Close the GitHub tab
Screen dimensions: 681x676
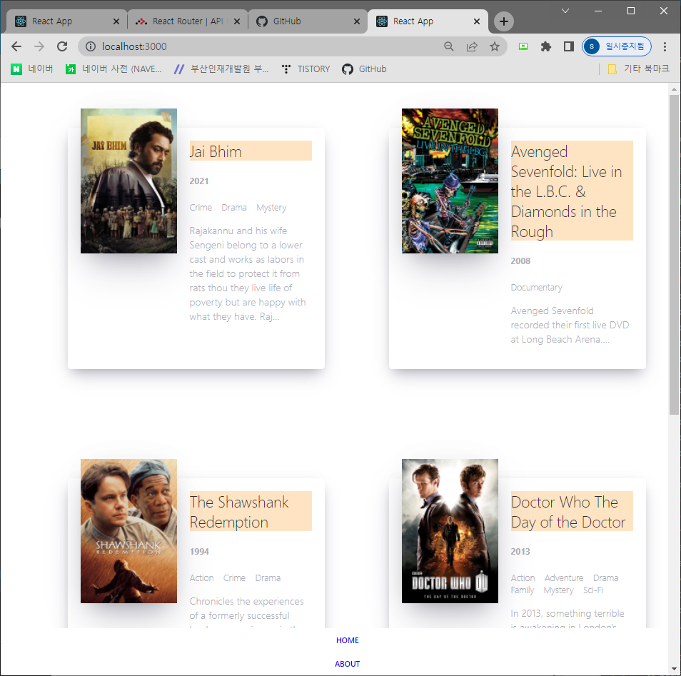coord(357,21)
